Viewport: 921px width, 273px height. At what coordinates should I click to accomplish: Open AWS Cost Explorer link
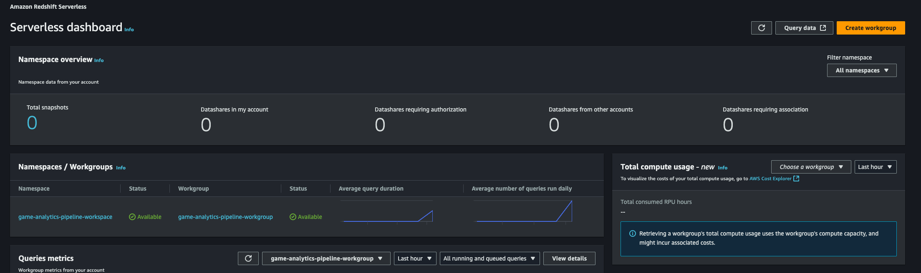(770, 179)
